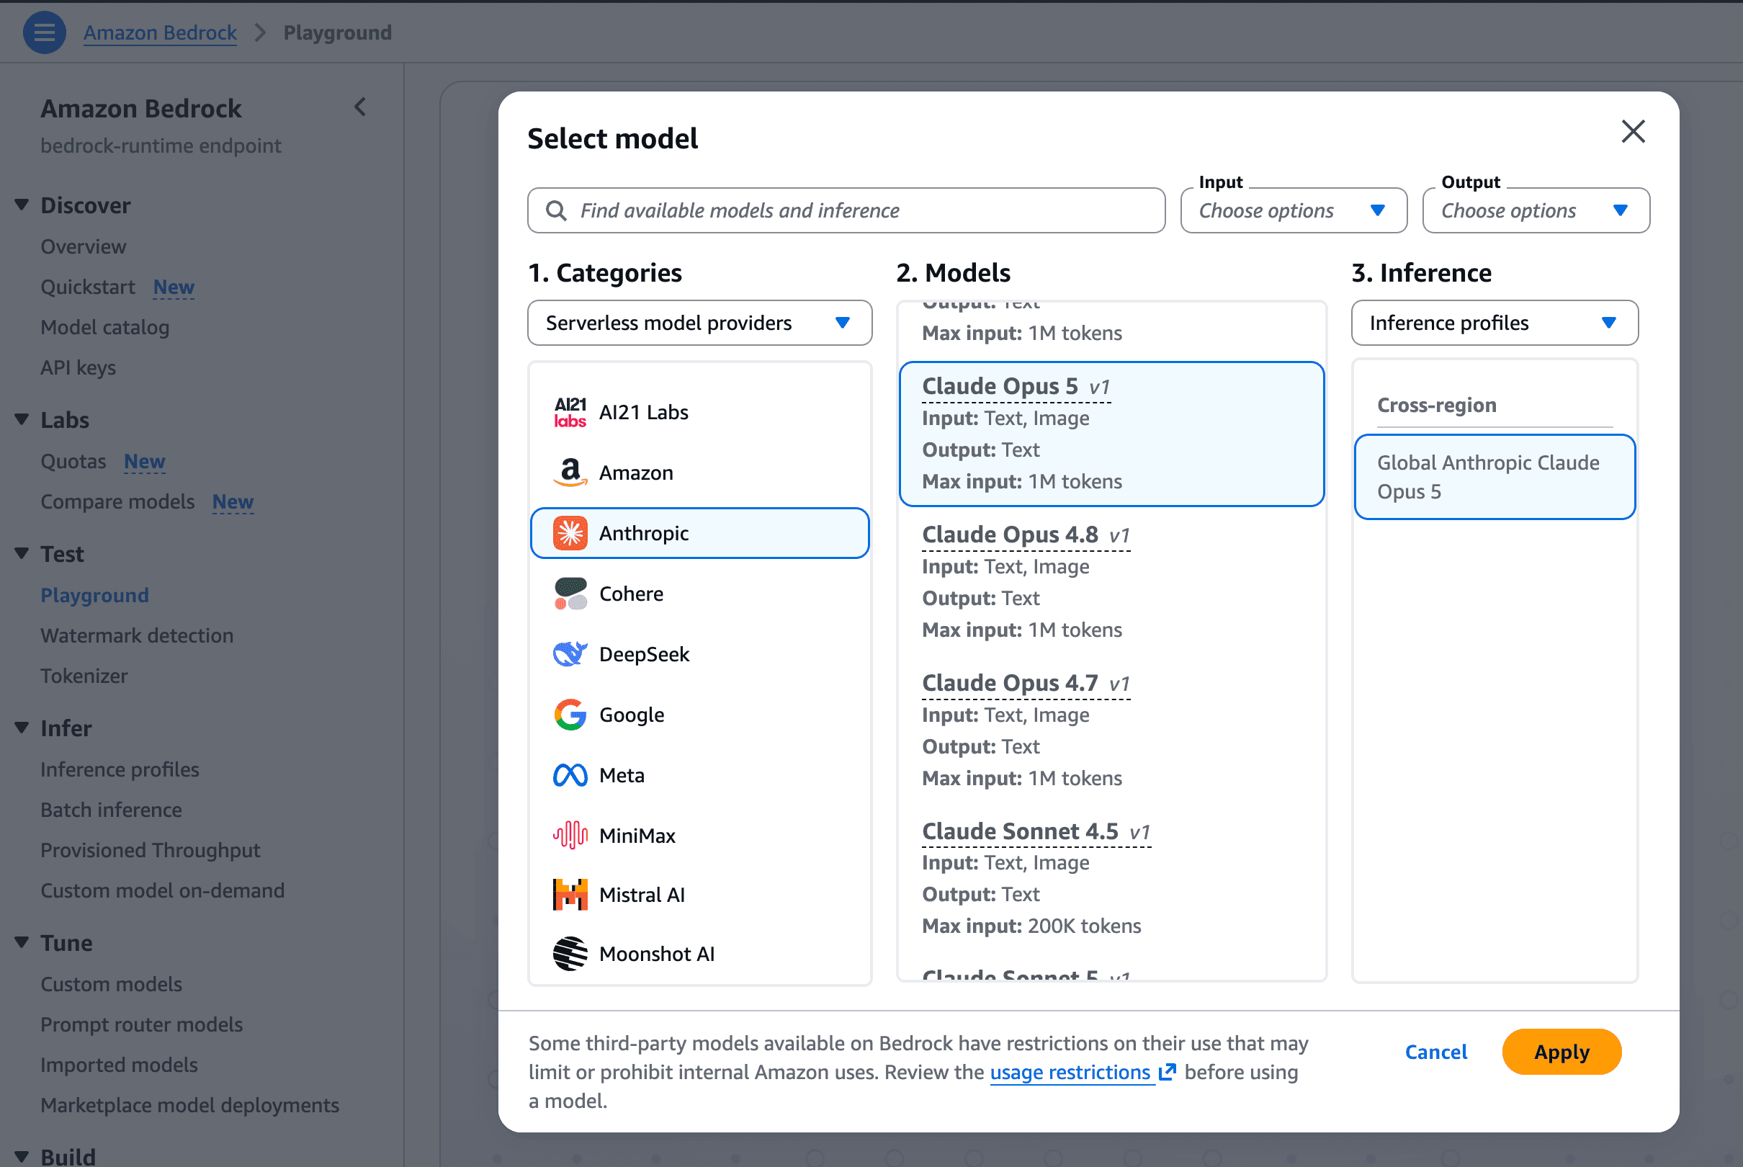Open the Tokenizer page

pos(84,676)
